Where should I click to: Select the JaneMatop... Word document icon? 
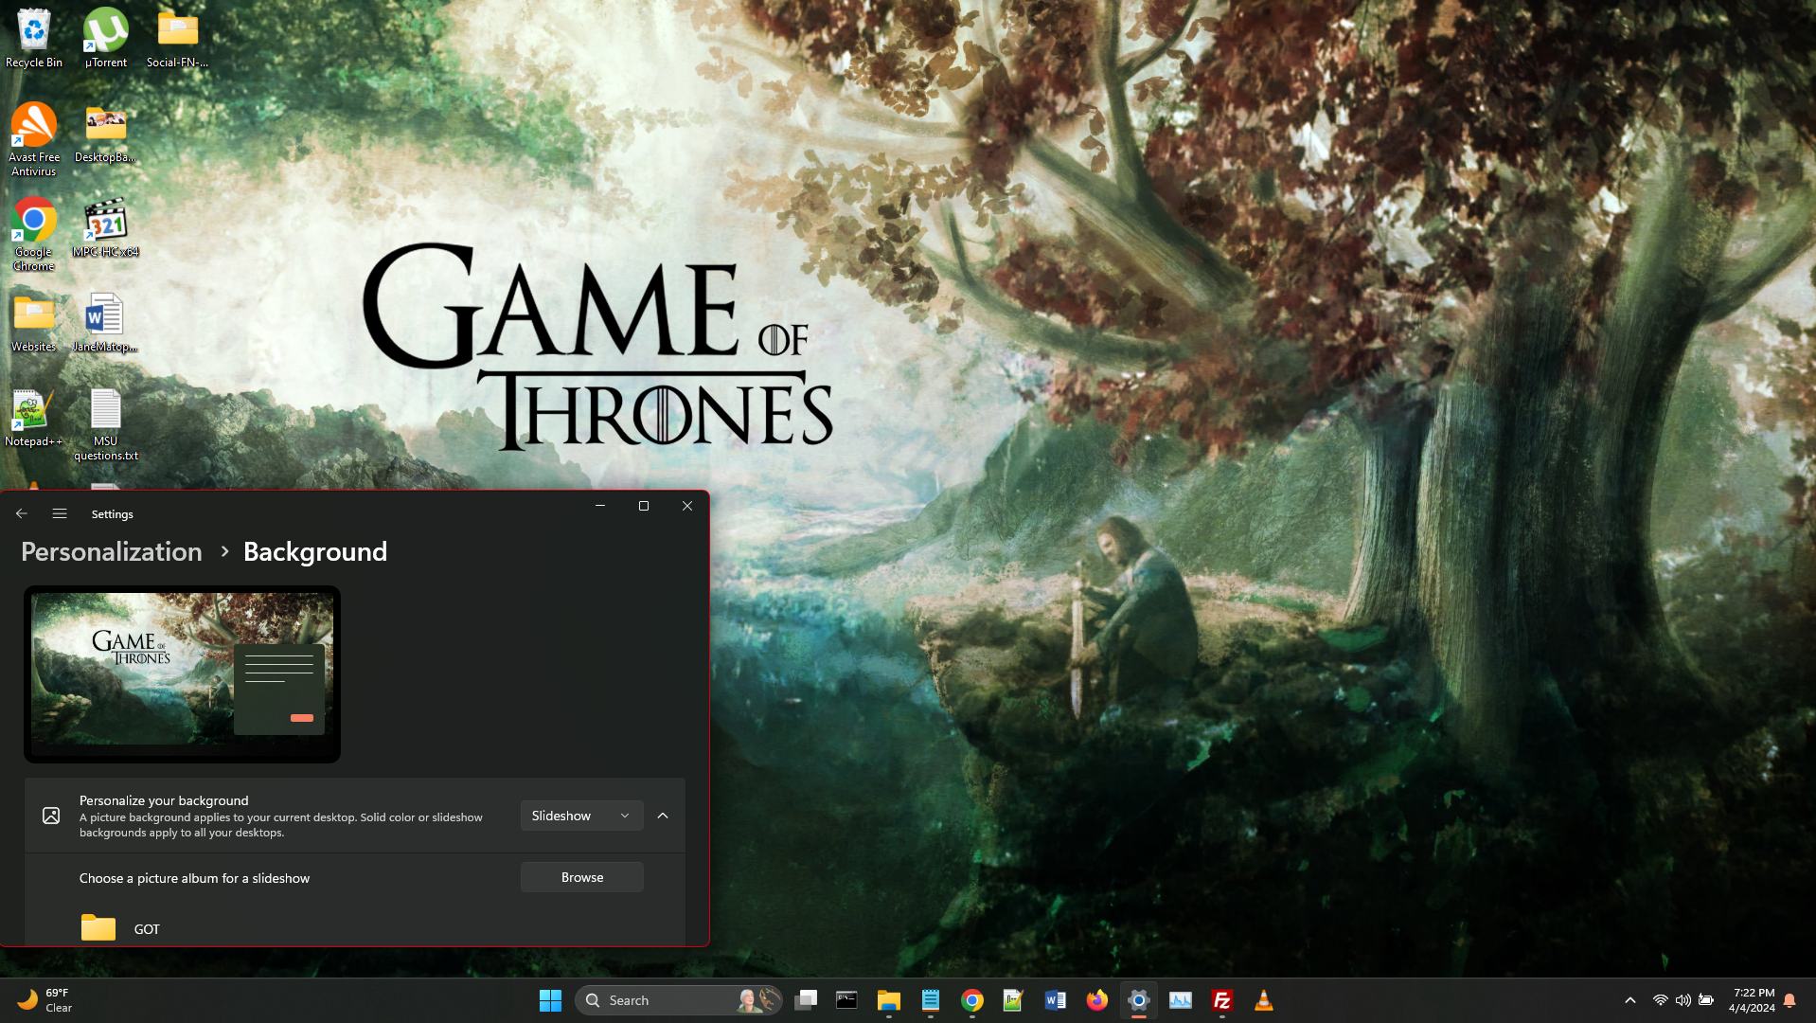[105, 323]
